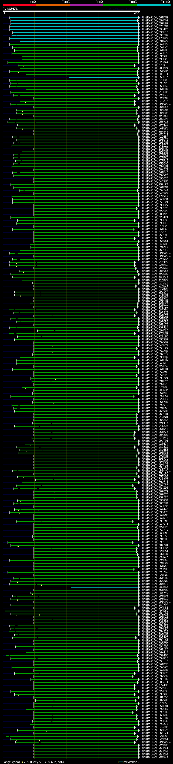
Task: Open hit UniRef100_B9G8Q9
Action: coord(155,357)
